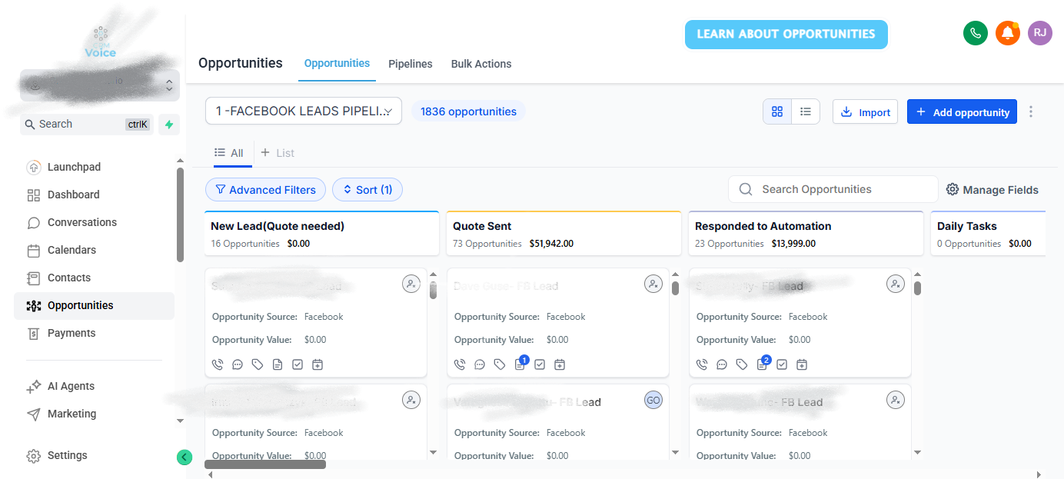Click the green phone dialer icon
Viewport: 1064px width, 479px height.
pyautogui.click(x=976, y=33)
